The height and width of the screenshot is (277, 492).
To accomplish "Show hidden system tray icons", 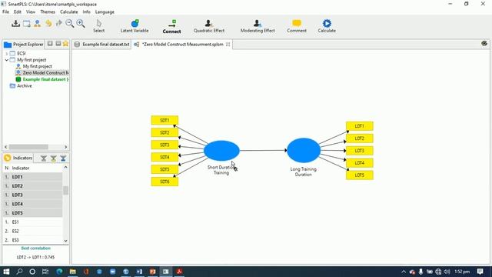I will [x=404, y=272].
